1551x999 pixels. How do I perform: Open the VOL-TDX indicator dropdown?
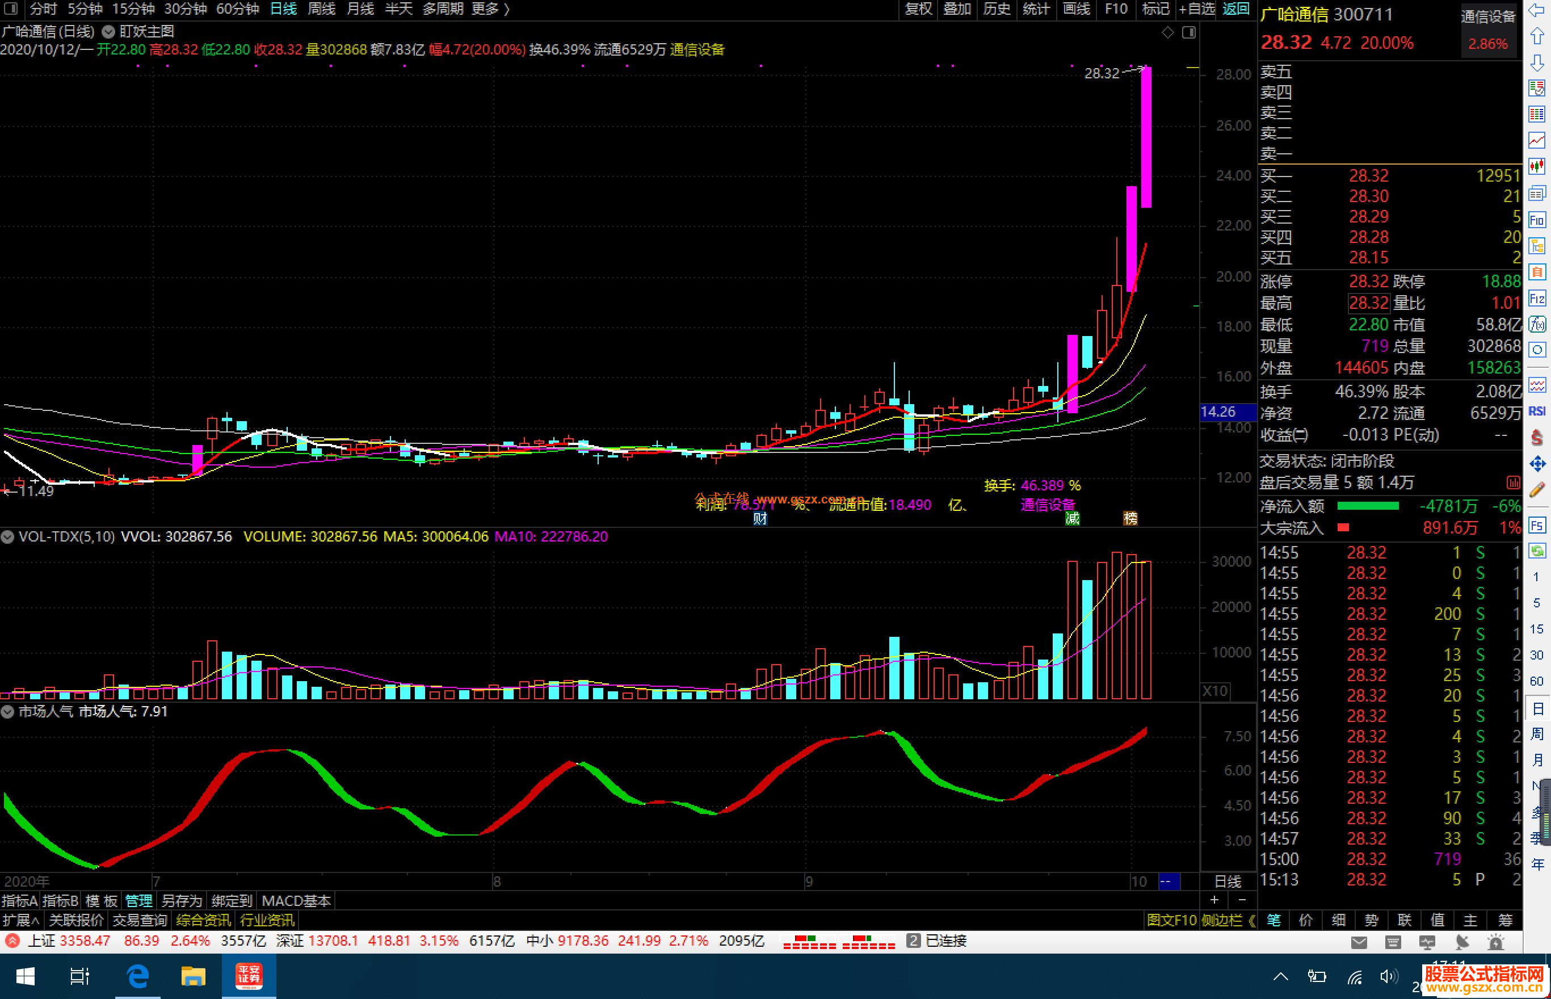tap(7, 537)
